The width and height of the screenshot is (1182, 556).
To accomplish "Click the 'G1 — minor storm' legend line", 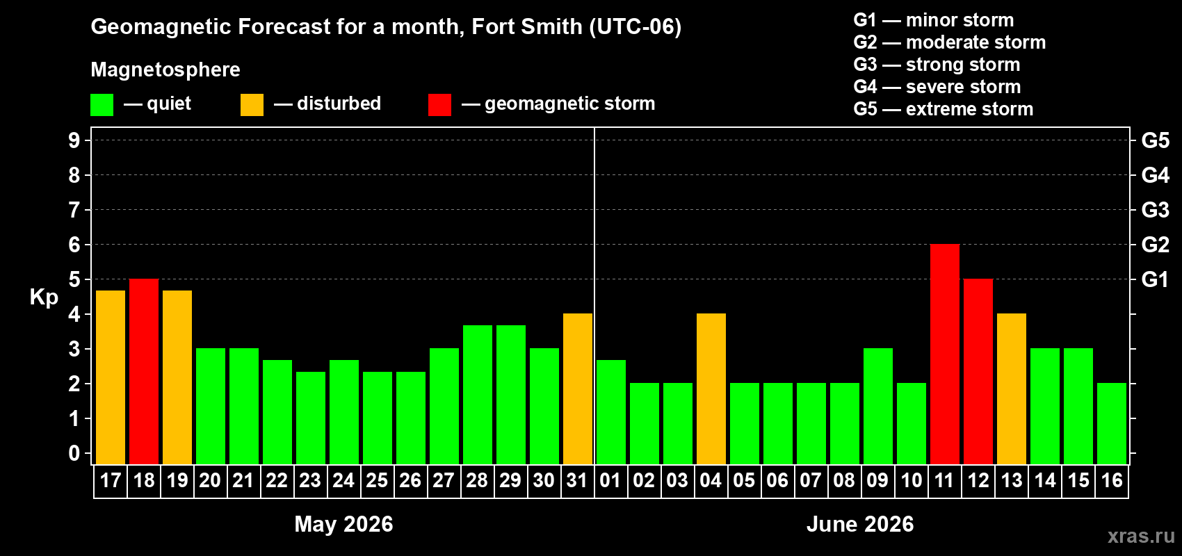I will [934, 20].
